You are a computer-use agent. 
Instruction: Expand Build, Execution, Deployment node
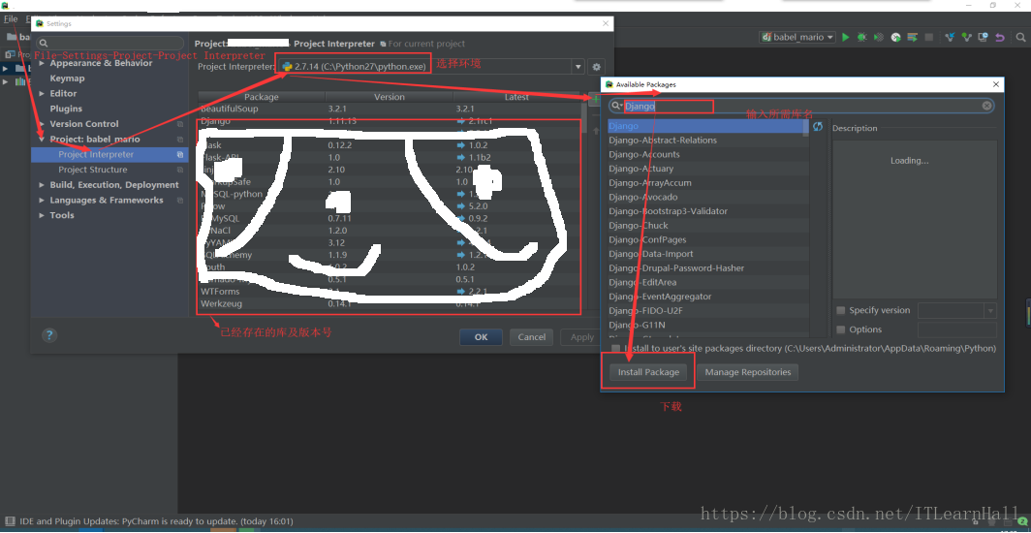42,185
